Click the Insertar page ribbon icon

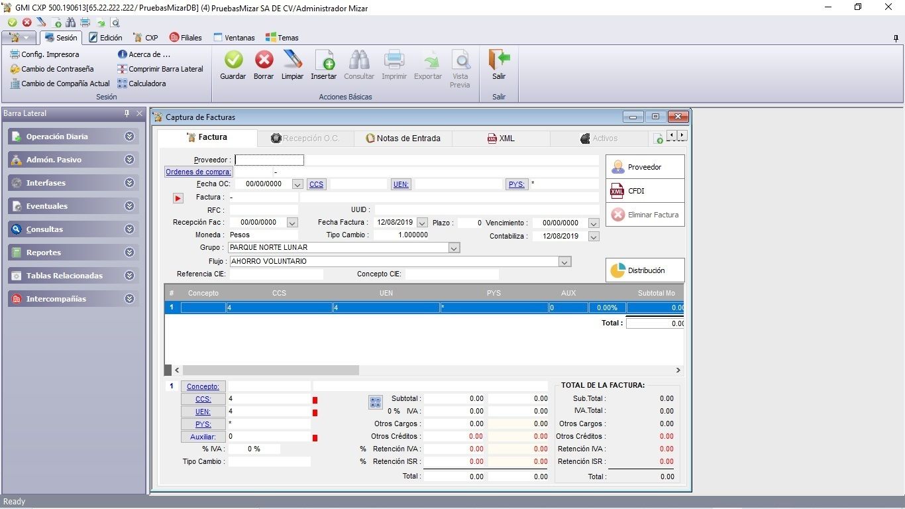[324, 60]
